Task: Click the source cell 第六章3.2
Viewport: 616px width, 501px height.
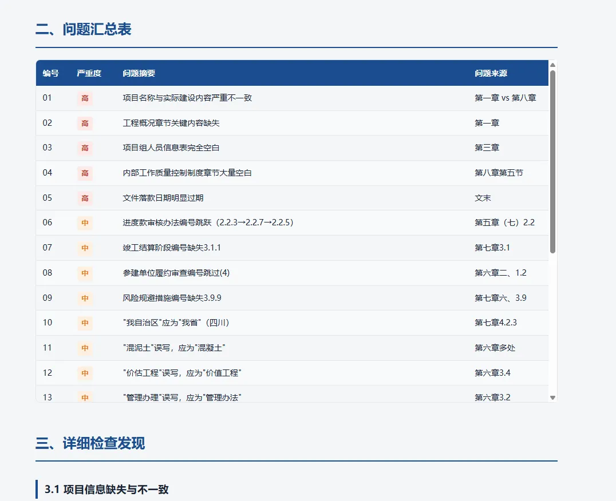Action: (x=493, y=397)
